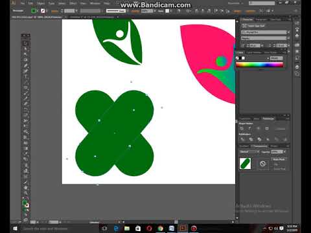Click the Minus Front shape mode icon
Viewport: 311px width, 233px height.
[x=250, y=129]
